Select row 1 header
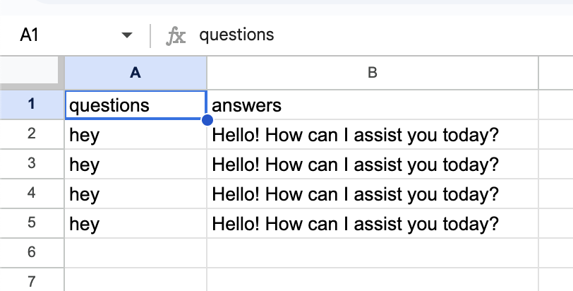 click(x=32, y=105)
